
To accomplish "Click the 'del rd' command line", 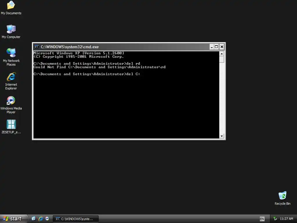I will pos(87,64).
